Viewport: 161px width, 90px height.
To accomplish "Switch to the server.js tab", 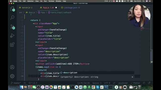I will click(26, 7).
